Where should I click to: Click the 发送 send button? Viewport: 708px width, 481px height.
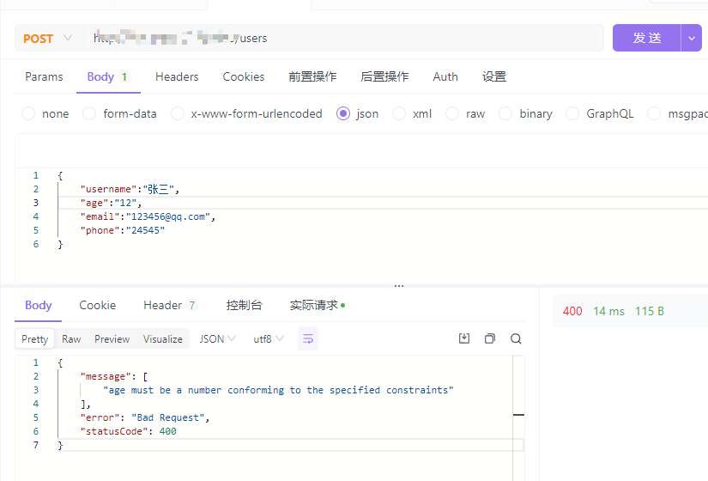coord(647,38)
